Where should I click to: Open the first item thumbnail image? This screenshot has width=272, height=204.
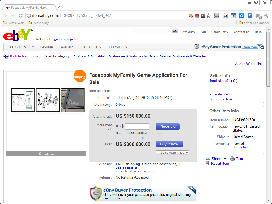(x=23, y=100)
